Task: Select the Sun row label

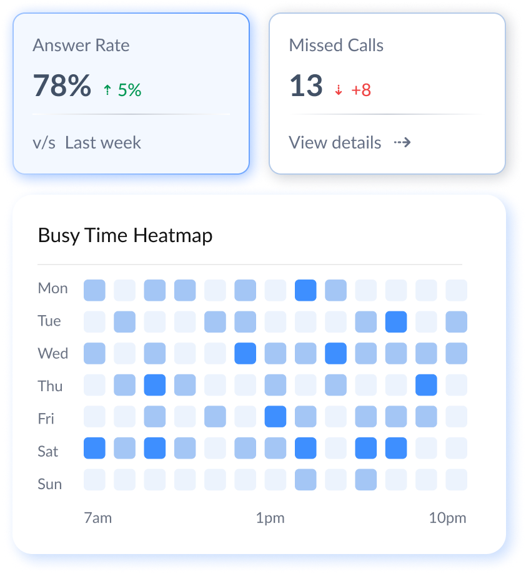Action: click(50, 484)
